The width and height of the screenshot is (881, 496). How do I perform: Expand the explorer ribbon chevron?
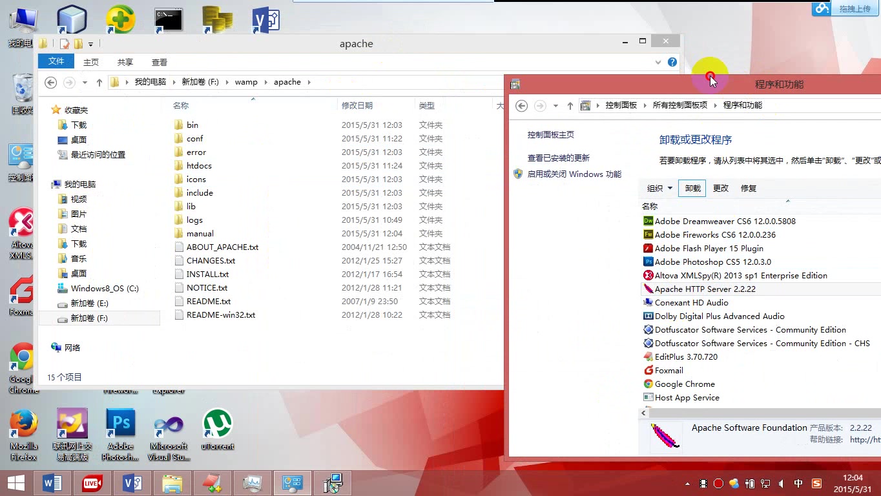pos(658,62)
